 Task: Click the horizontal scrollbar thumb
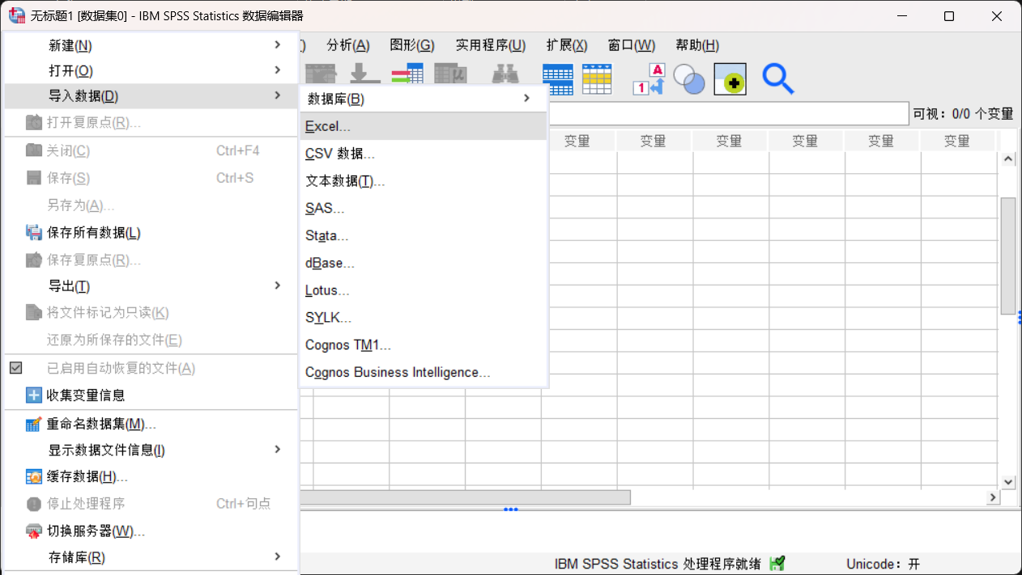465,497
